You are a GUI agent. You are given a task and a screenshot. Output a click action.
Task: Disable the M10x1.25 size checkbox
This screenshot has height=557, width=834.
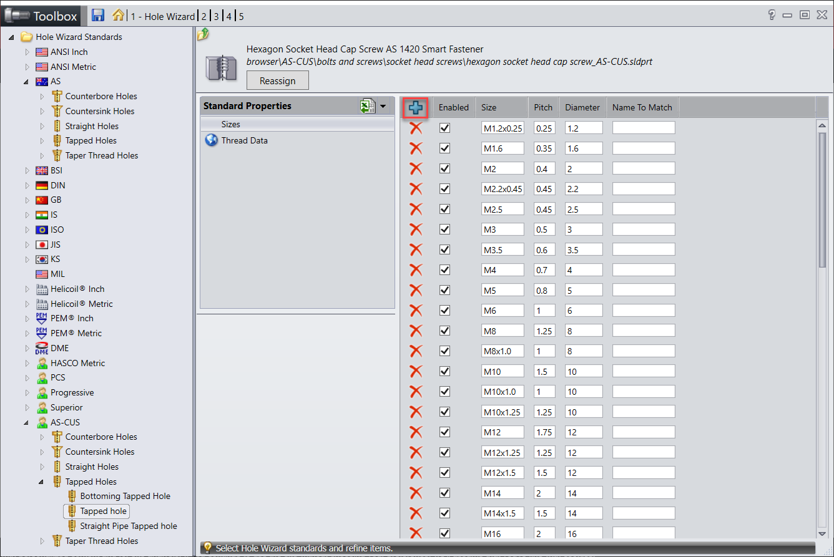[x=444, y=412]
